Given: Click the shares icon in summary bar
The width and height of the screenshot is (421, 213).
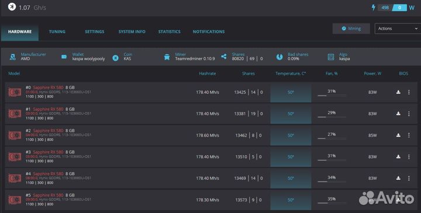Looking at the screenshot, I should 223,56.
